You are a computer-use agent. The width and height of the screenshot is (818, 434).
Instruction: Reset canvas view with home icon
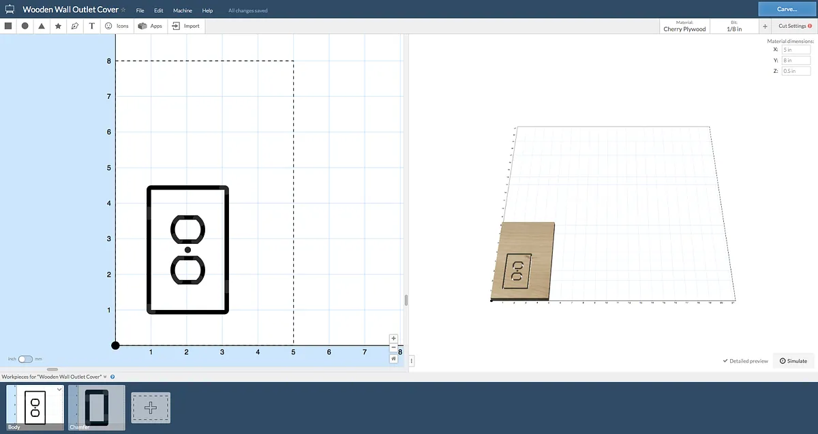coord(393,359)
